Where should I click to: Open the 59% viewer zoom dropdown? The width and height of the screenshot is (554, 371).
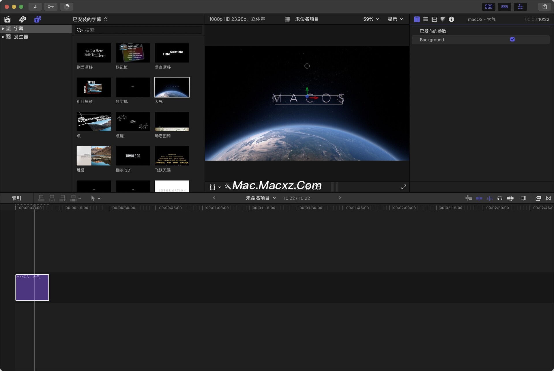[371, 19]
